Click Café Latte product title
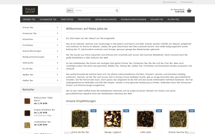Screen dimensions: 215x134 pyautogui.click(x=145, y=132)
